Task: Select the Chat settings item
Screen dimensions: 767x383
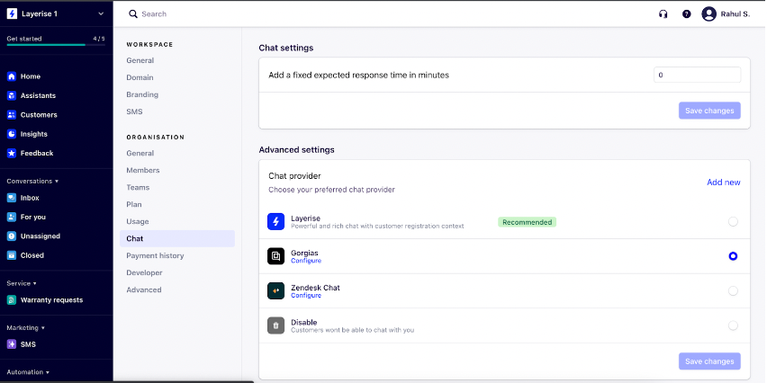Action: click(177, 239)
